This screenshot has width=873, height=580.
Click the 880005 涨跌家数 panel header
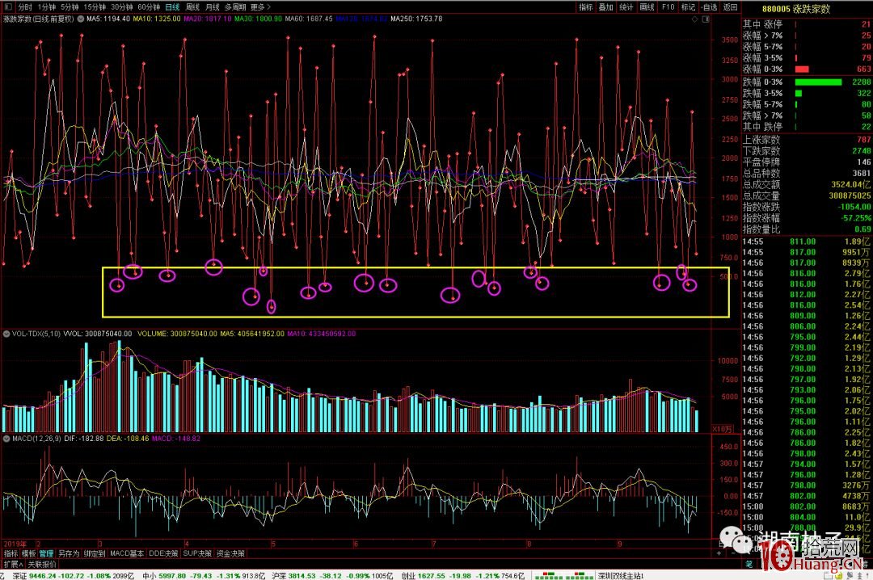(795, 8)
